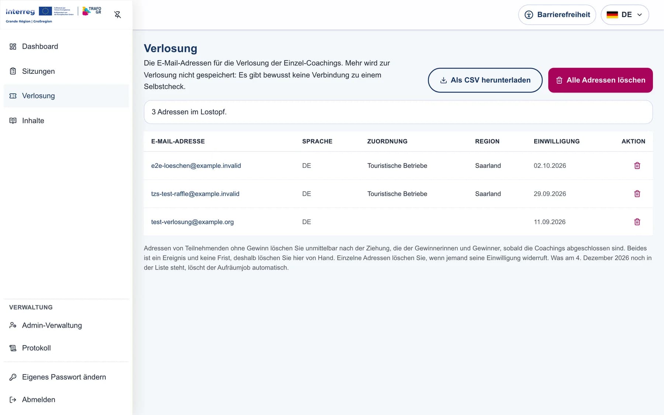Image resolution: width=664 pixels, height=415 pixels.
Task: Select the email tzs-test-raffle@example.invalid
Action: coord(195,194)
